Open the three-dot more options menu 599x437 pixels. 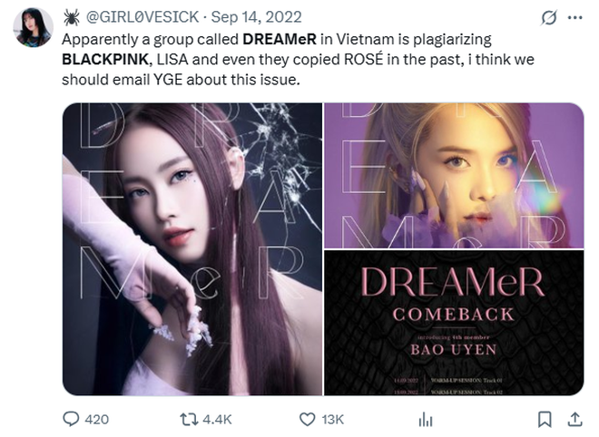click(574, 17)
